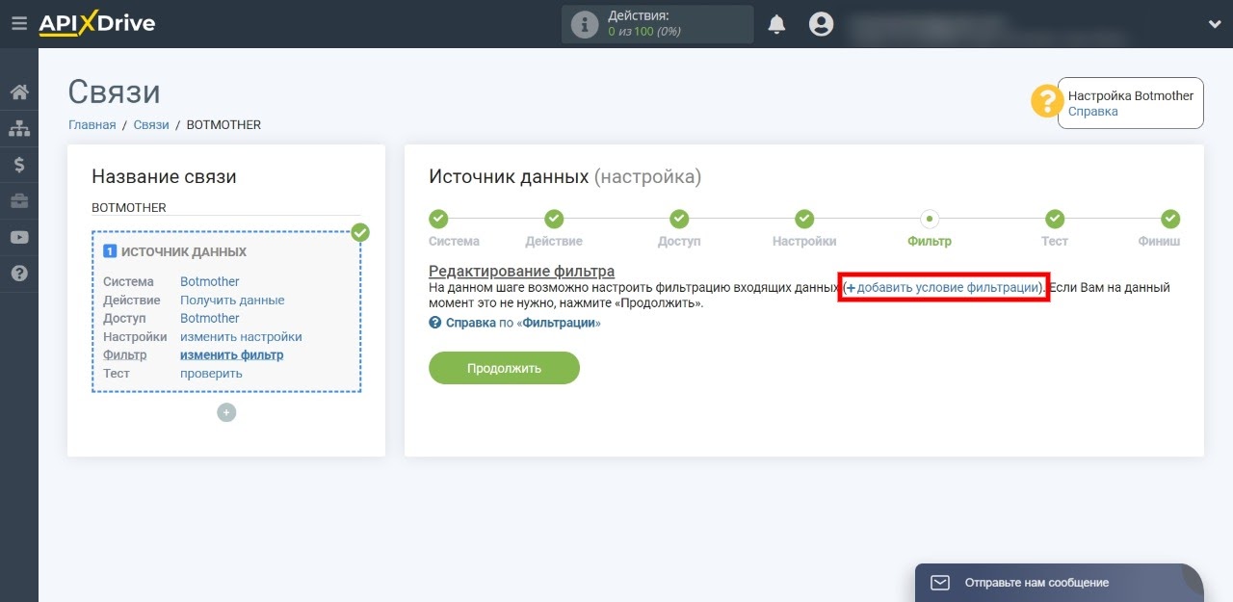Click изменить настройки link
Image resolution: width=1233 pixels, height=602 pixels.
pyautogui.click(x=241, y=336)
